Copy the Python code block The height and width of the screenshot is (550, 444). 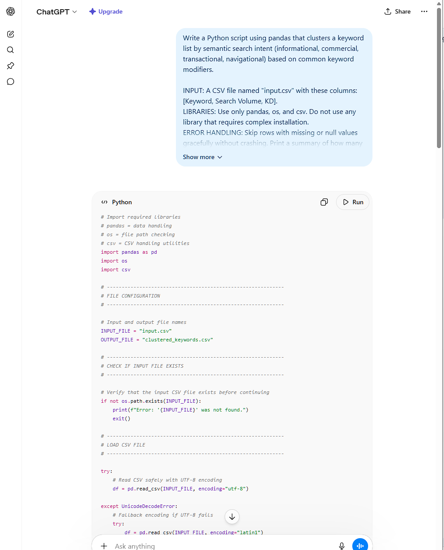click(324, 202)
